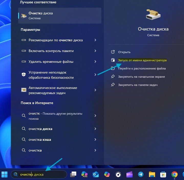Image resolution: width=184 pixels, height=180 pixels.
Task: Click the large Disk Cleanup icon in preview pane
Action: pyautogui.click(x=153, y=14)
